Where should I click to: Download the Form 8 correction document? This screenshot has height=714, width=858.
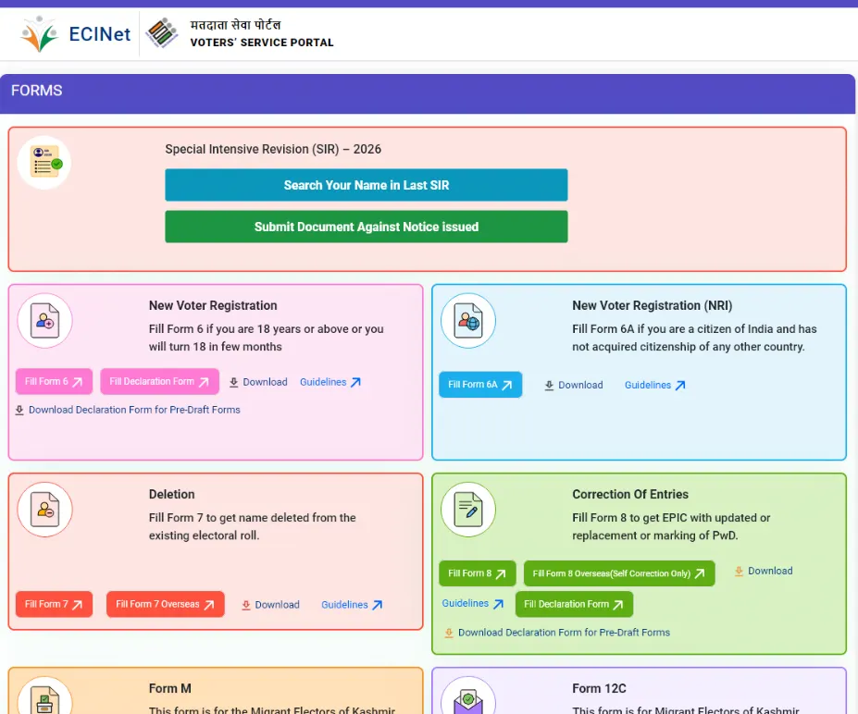point(764,571)
